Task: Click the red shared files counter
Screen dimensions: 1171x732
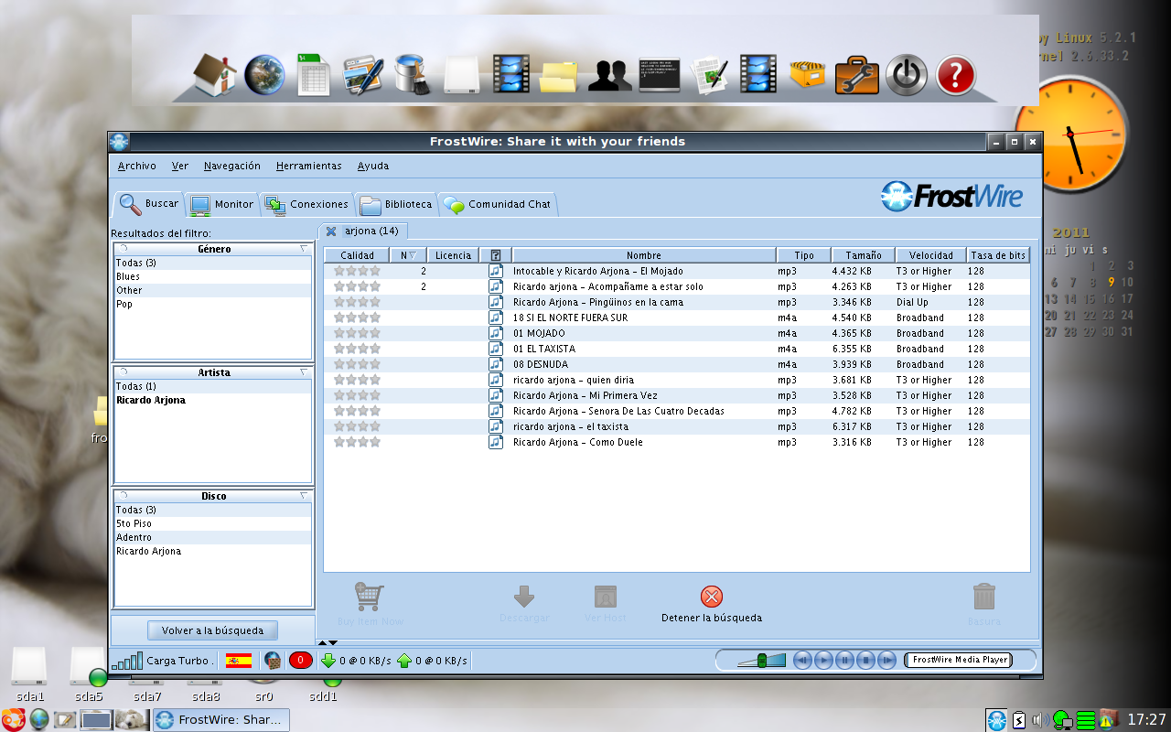Action: coord(301,660)
